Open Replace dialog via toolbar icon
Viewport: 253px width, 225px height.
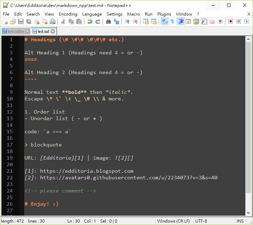tap(116, 21)
